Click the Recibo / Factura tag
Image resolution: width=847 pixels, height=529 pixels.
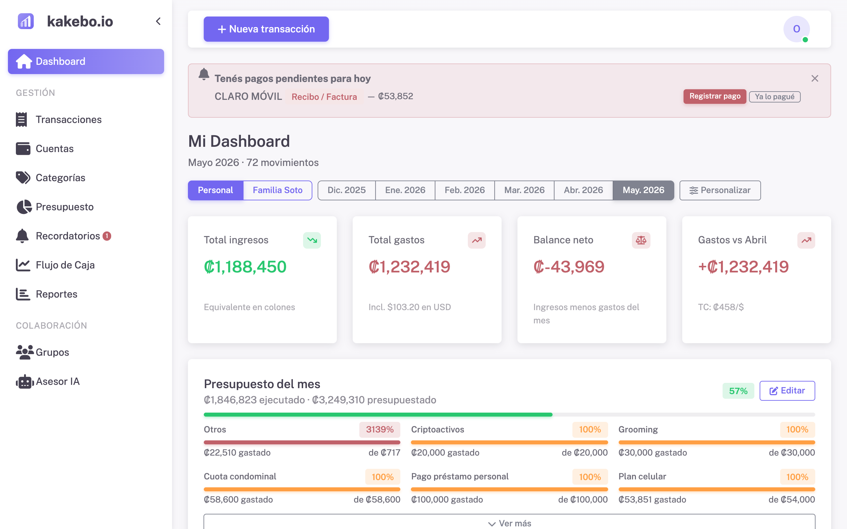tap(324, 97)
